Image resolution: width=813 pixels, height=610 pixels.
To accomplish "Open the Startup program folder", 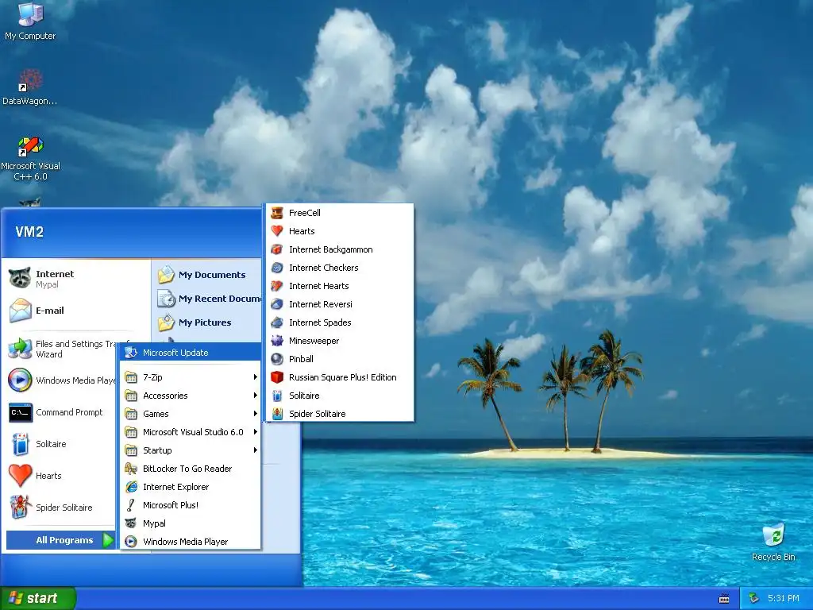I will tap(191, 450).
